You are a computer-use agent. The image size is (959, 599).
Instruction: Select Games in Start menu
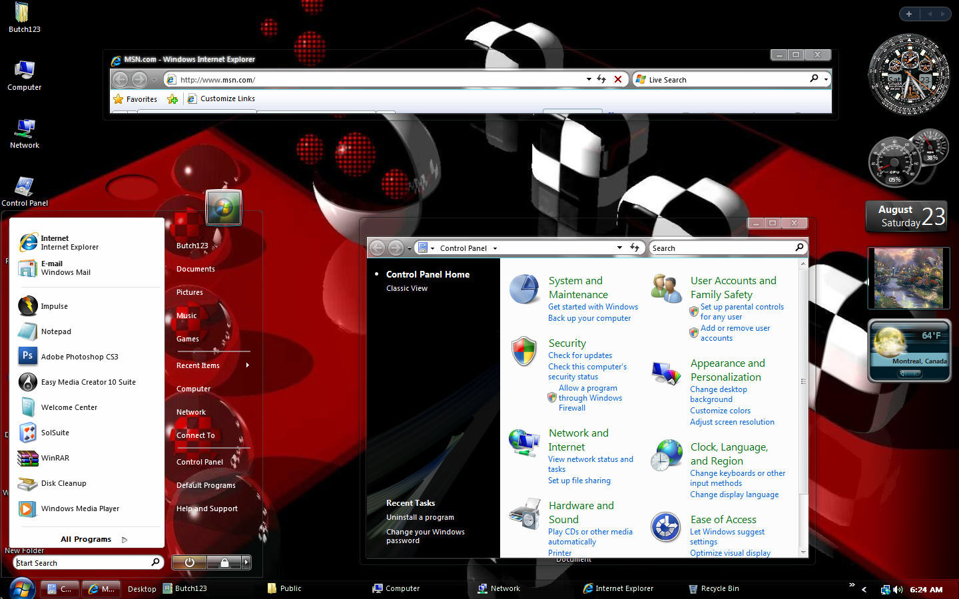[188, 339]
